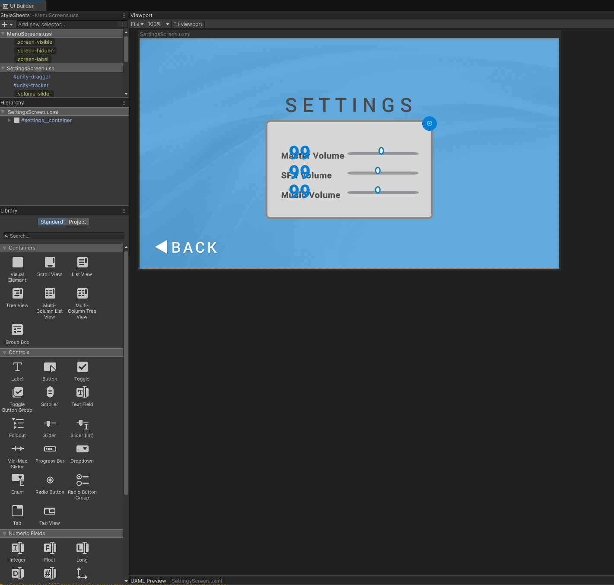The height and width of the screenshot is (585, 614).
Task: Click the Master Volume slider in viewport
Action: (x=383, y=153)
